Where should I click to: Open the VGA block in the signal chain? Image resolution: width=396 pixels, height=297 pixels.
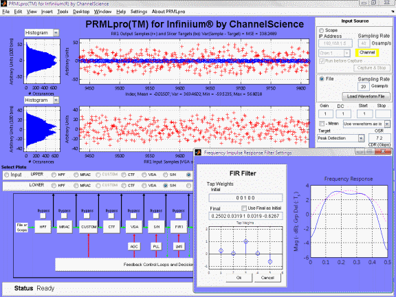134,227
